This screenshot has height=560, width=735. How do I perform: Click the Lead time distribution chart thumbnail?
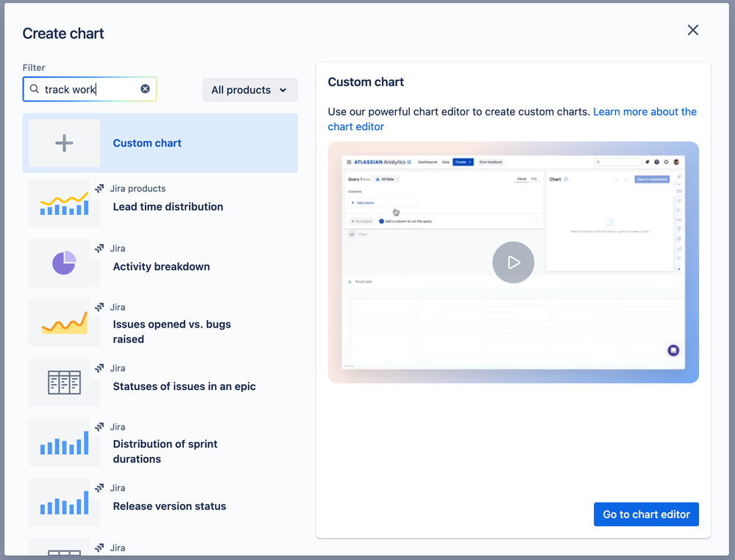click(x=64, y=203)
